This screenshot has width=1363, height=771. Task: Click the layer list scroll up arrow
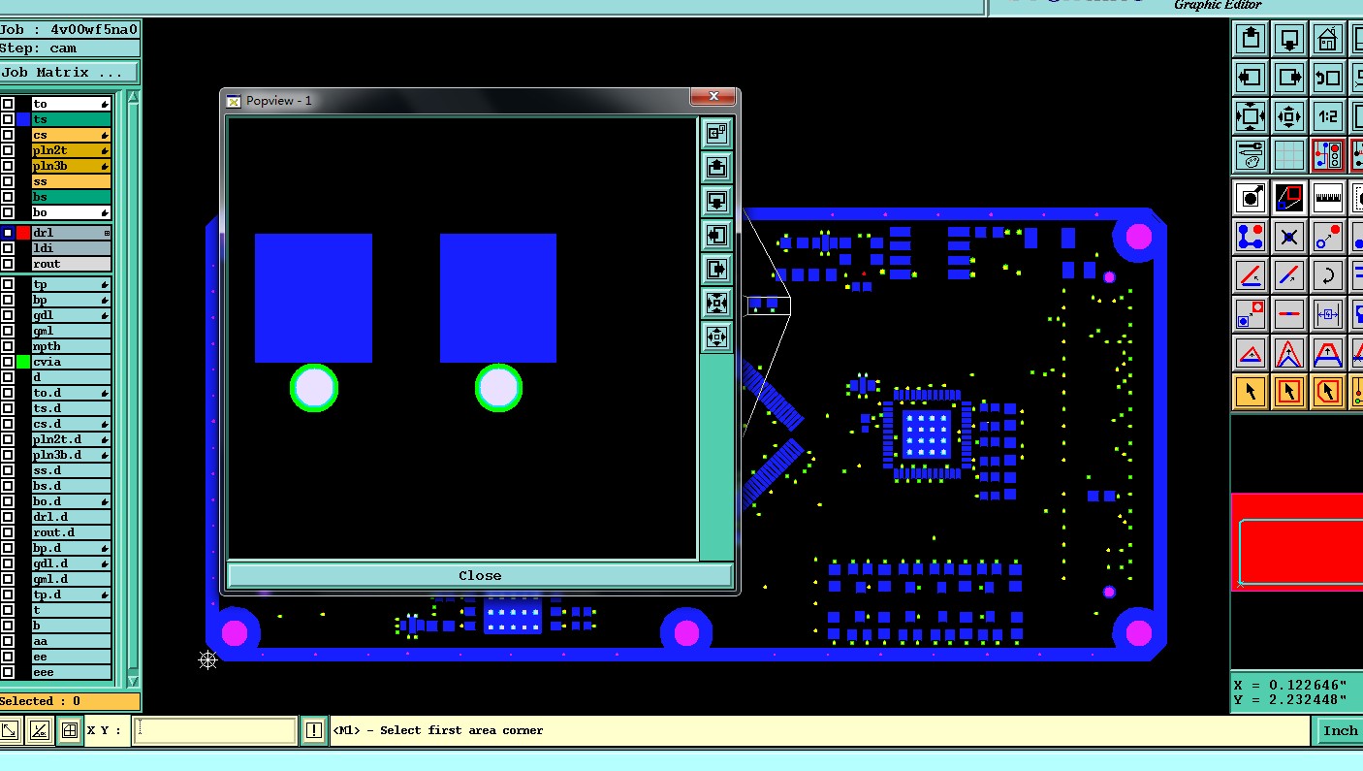point(133,97)
